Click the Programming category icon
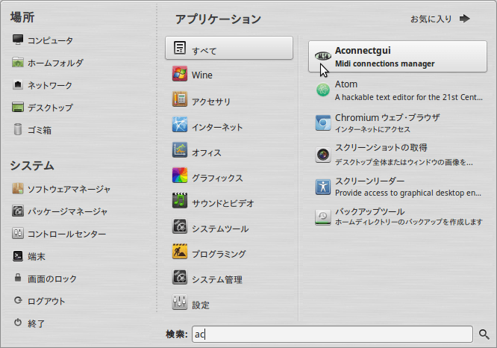 coord(180,252)
